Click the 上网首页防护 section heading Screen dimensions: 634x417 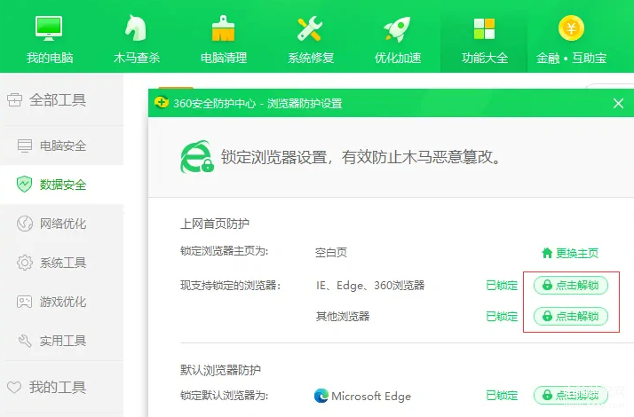coord(215,224)
